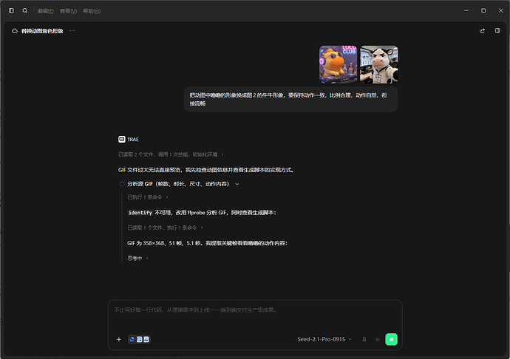Expand the 思考中 thinking row
The width and height of the screenshot is (510, 359).
pyautogui.click(x=137, y=259)
